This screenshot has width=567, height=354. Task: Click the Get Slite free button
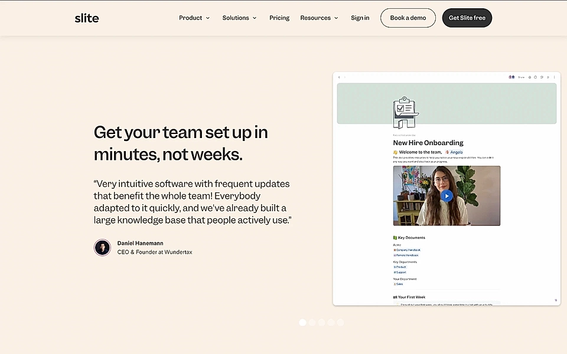coord(467,18)
